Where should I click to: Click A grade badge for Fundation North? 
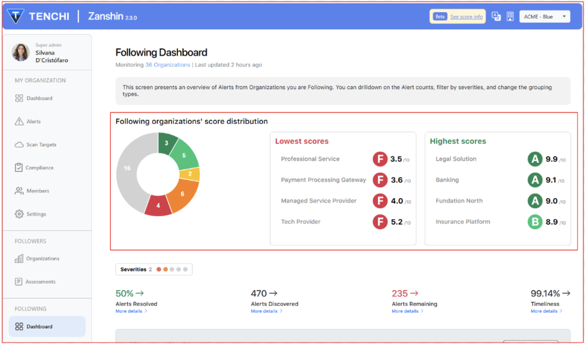[535, 201]
